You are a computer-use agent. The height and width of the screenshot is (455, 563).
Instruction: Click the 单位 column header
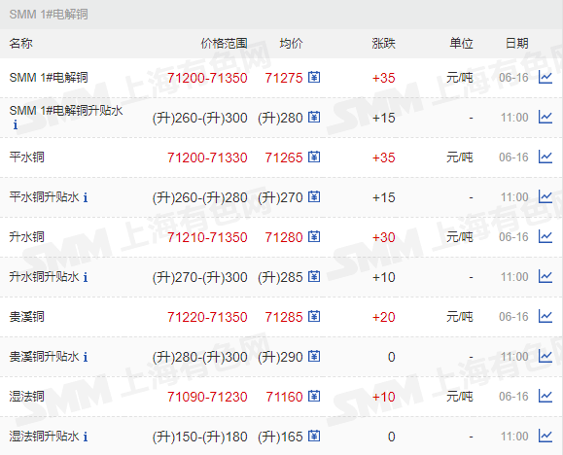click(461, 44)
